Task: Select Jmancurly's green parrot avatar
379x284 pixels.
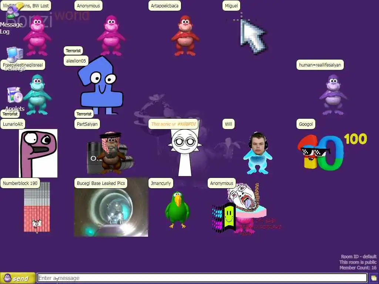Action: pyautogui.click(x=177, y=210)
